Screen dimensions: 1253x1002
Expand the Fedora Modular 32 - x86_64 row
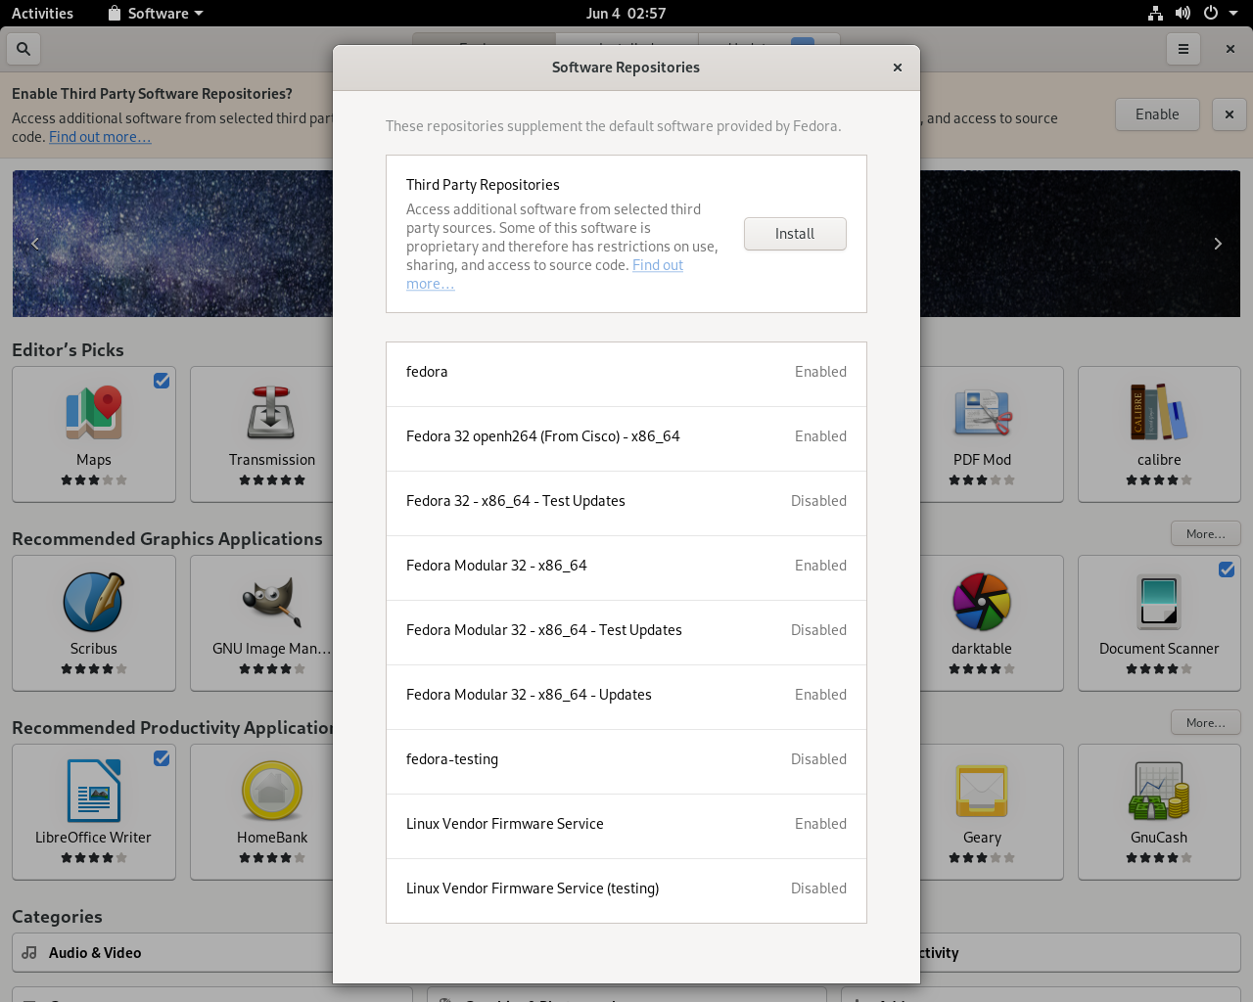click(x=626, y=568)
